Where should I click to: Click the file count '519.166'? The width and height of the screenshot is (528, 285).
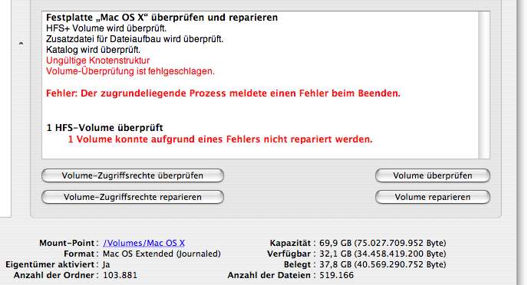(x=336, y=275)
